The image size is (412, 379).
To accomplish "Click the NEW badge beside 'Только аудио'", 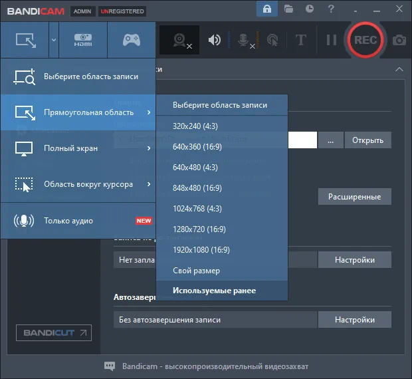I will pyautogui.click(x=144, y=221).
